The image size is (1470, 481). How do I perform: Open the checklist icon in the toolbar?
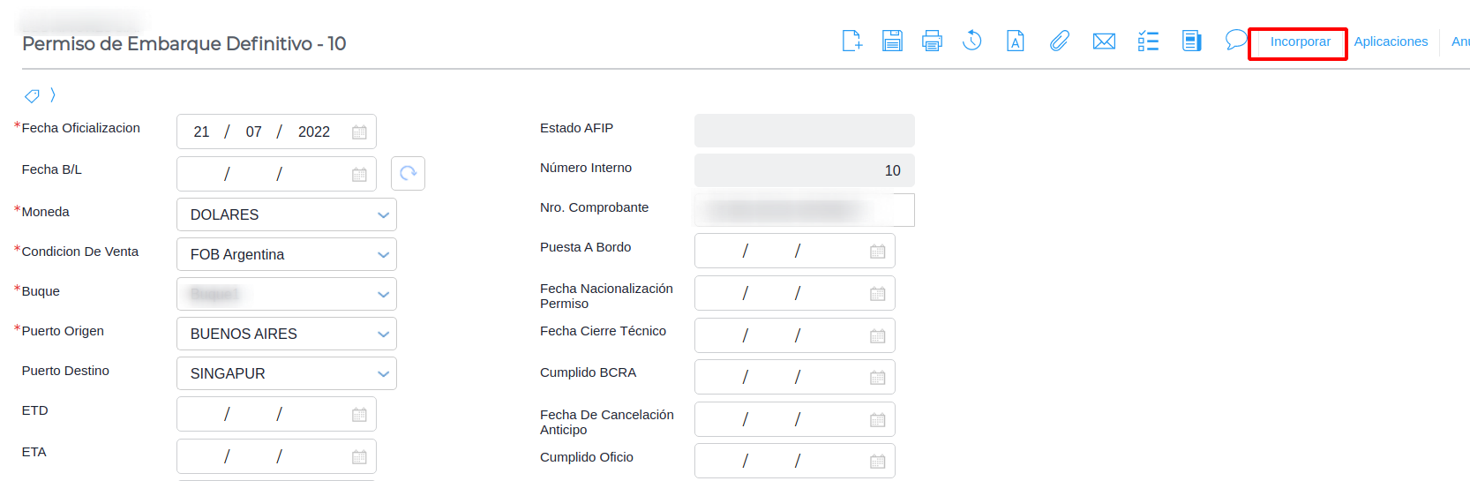(1148, 41)
